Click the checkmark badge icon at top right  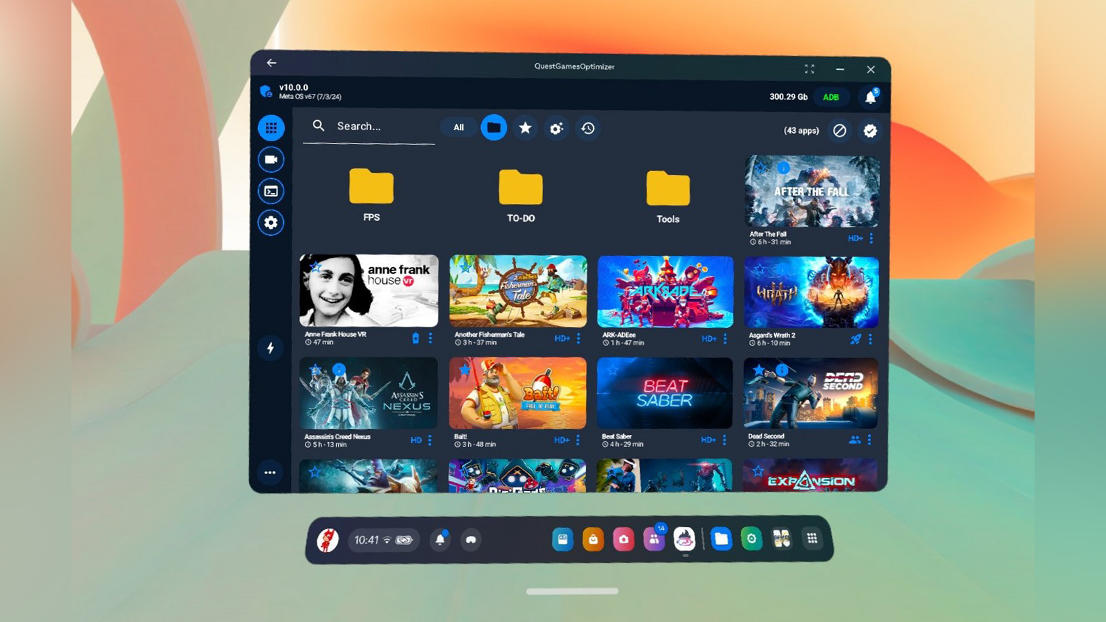870,131
